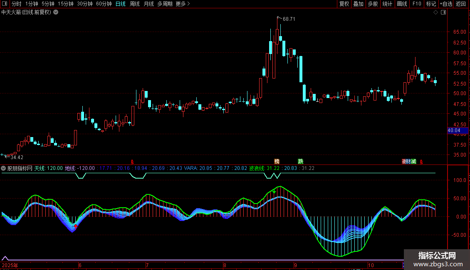
Task: Click the red $ marker near June
Action: click(x=132, y=162)
